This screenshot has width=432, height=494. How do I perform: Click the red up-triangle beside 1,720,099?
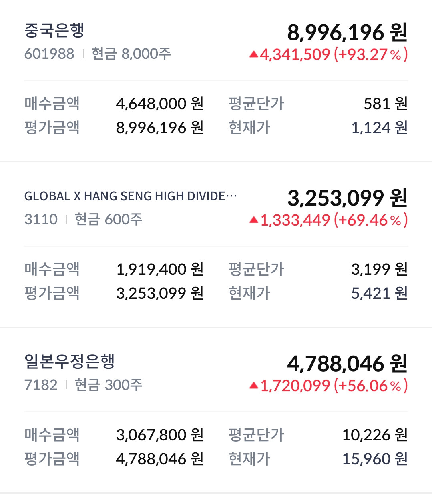point(253,385)
